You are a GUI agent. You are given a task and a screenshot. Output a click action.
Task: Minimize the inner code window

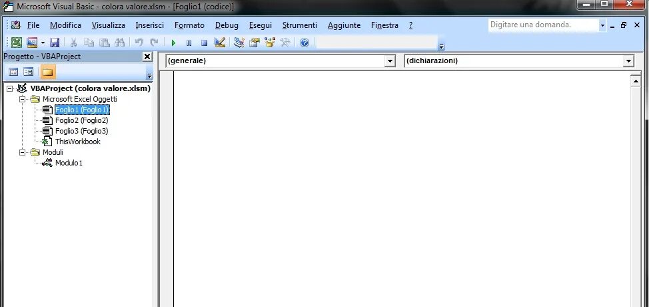(612, 25)
